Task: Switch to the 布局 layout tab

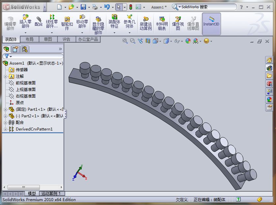Action: coord(30,39)
